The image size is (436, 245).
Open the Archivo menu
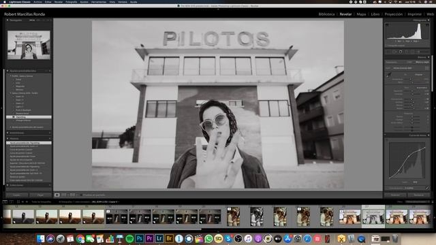37,1
